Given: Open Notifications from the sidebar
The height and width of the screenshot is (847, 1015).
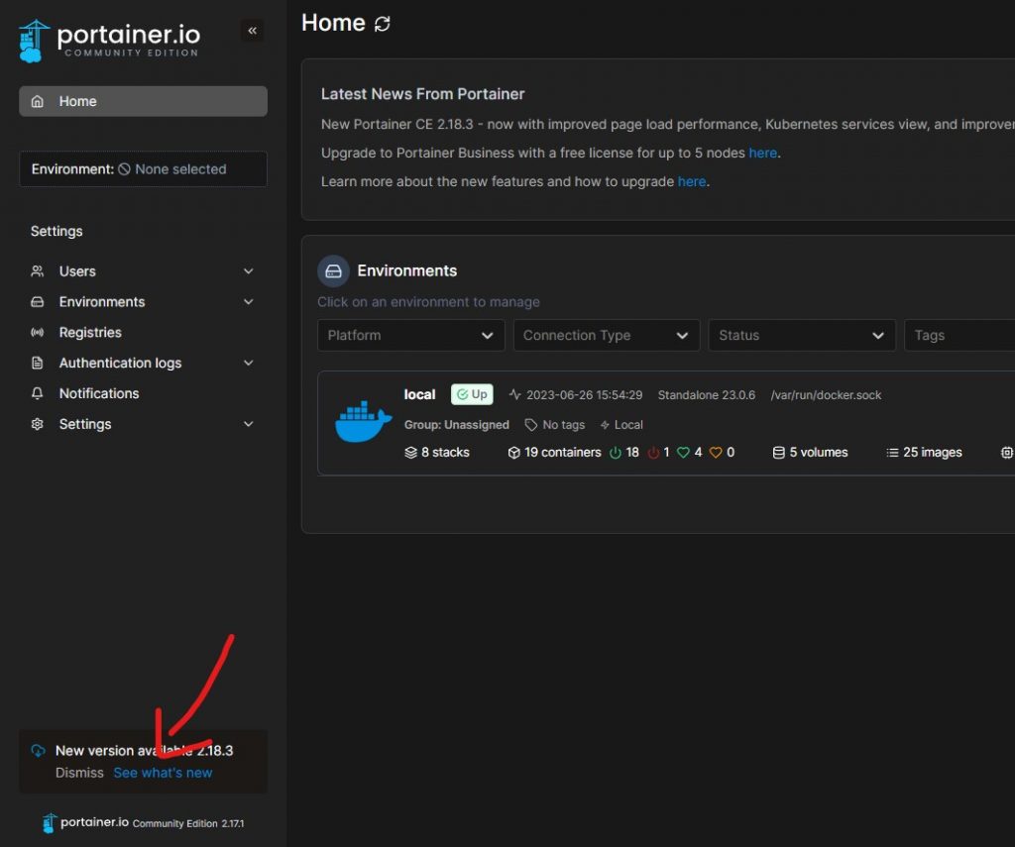Looking at the screenshot, I should pos(98,393).
